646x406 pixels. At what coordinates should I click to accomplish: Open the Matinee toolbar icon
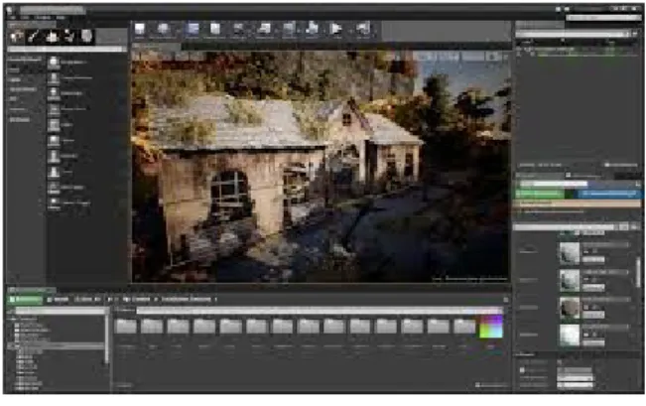click(x=289, y=30)
